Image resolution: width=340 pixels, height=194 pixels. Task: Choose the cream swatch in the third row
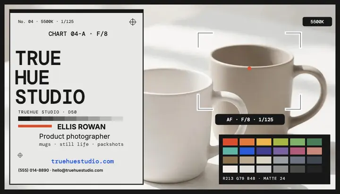(264, 160)
